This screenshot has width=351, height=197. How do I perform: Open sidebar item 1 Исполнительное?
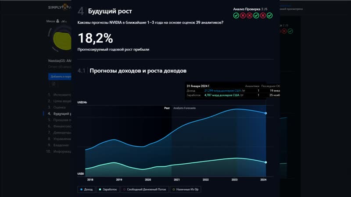[60, 95]
